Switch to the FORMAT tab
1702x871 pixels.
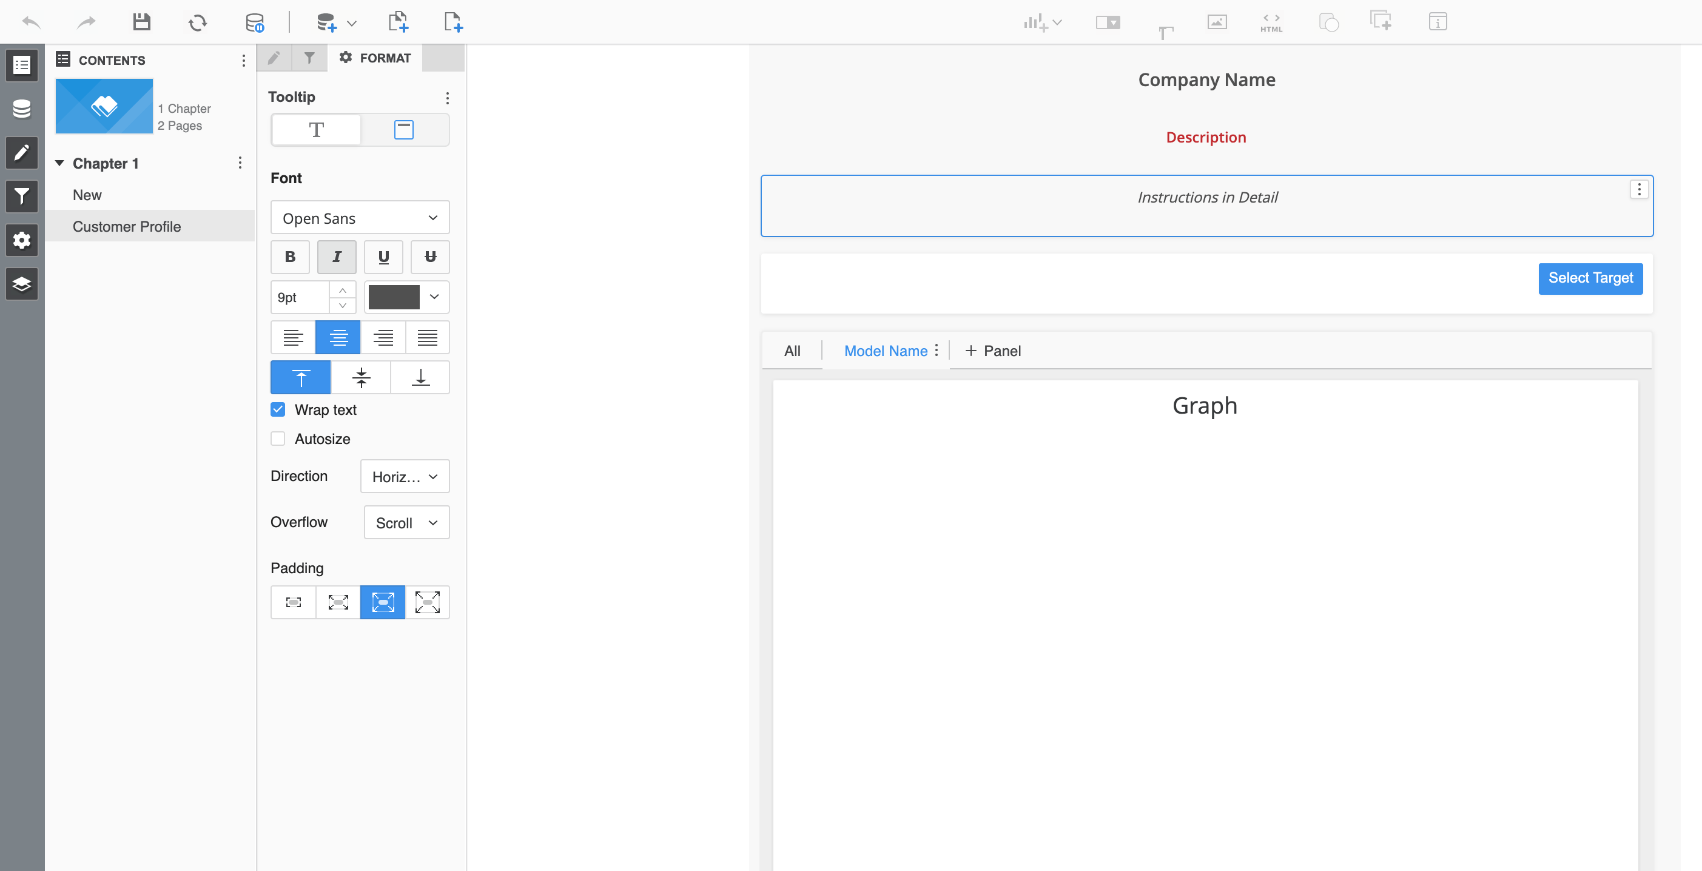point(375,58)
